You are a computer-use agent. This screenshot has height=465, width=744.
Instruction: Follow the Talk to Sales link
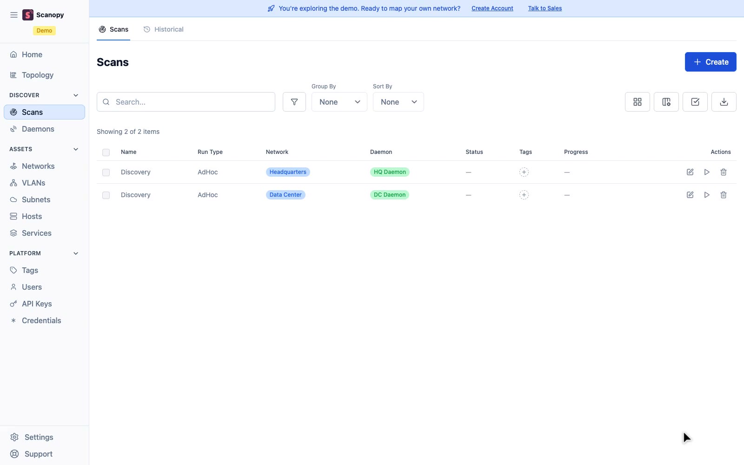(545, 8)
